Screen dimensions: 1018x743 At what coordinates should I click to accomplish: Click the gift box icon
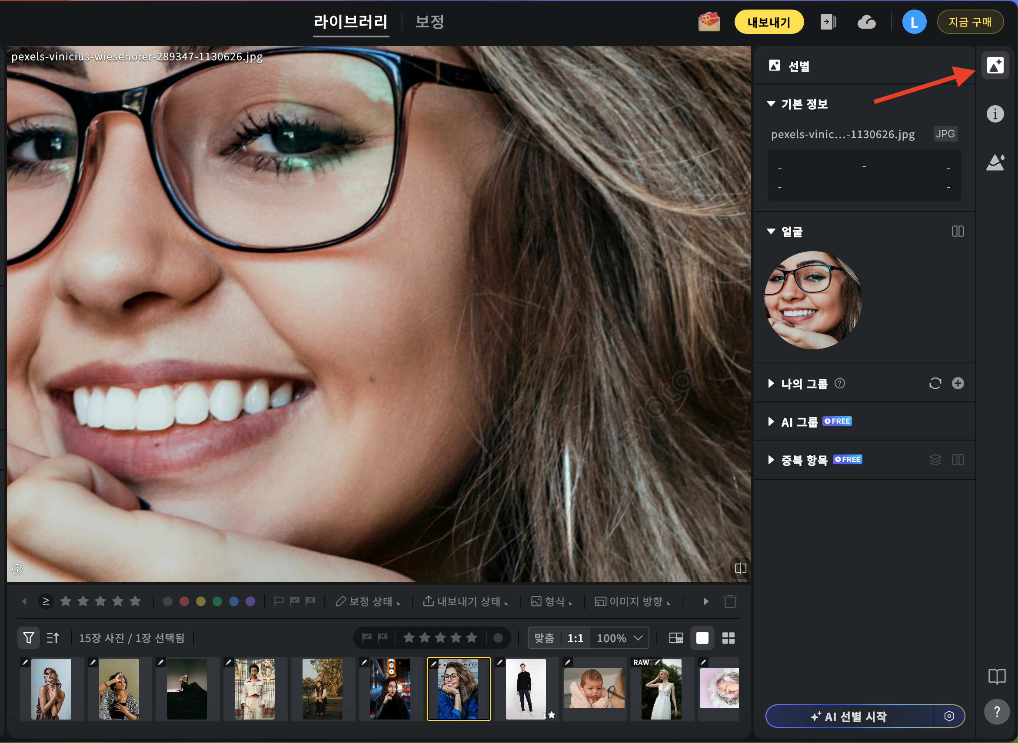point(709,22)
